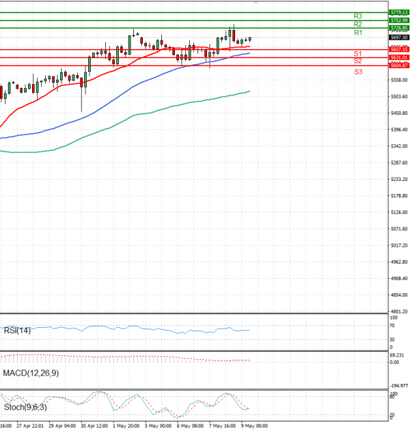The image size is (410, 431).
Task: Click the black current price tag 5697.50
Action: 398,38
